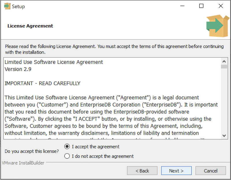Click the license text scroll up arrow
The height and width of the screenshot is (180, 231).
(x=224, y=61)
